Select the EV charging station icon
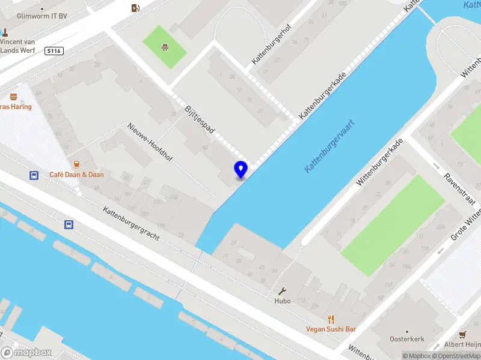 click(x=136, y=8)
